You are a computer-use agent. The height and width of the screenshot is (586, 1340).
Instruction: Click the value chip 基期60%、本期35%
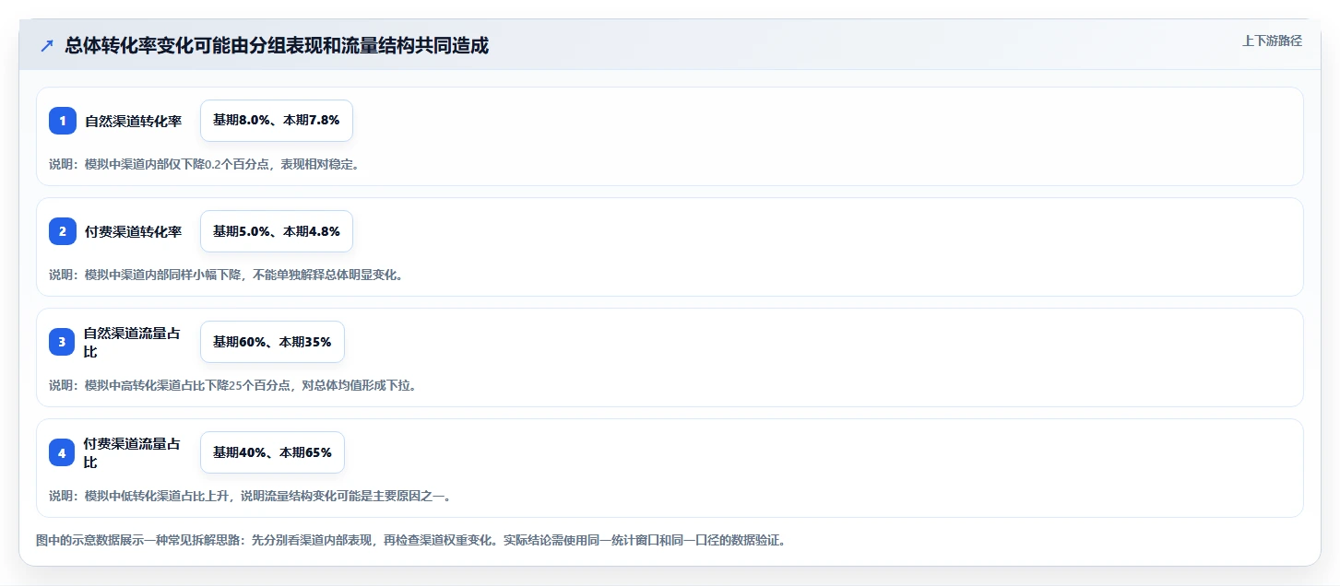[x=272, y=342]
